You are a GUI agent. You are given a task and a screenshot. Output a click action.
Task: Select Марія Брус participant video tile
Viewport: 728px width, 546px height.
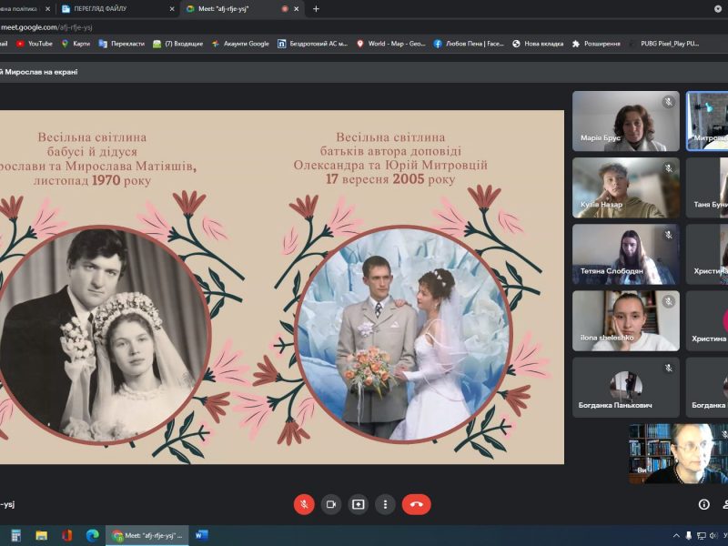pyautogui.click(x=626, y=121)
